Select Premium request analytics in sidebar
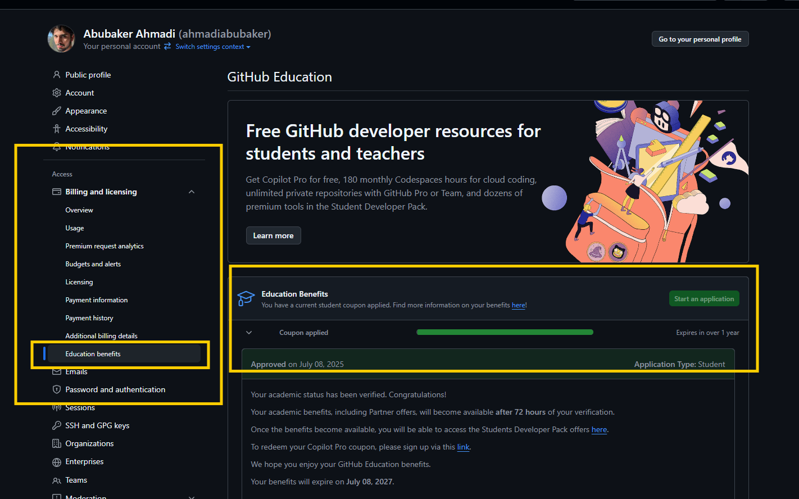799x499 pixels. [x=105, y=246]
